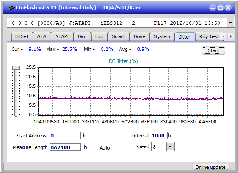This screenshot has height=173, width=238.
Task: Open the Smart tab
Action: tap(118, 36)
